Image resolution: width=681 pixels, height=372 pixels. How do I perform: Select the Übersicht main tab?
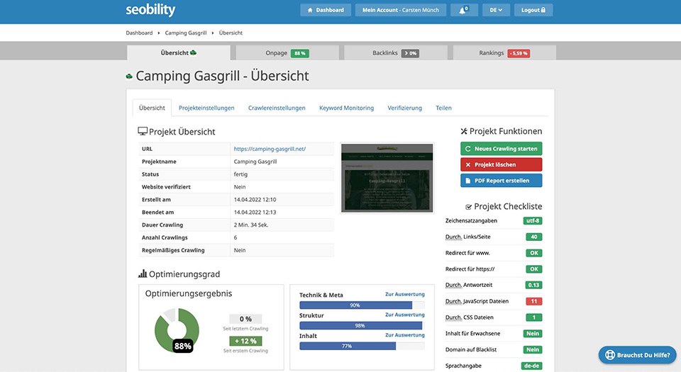(x=179, y=53)
